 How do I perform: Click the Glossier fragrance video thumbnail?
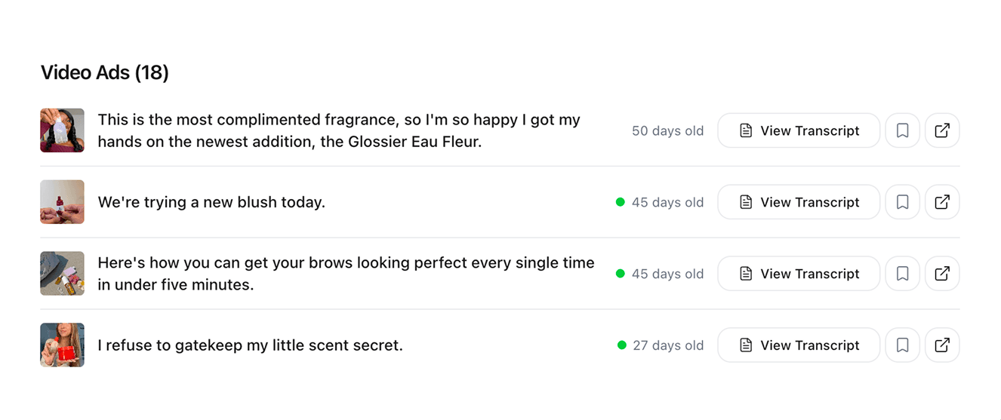pos(62,130)
